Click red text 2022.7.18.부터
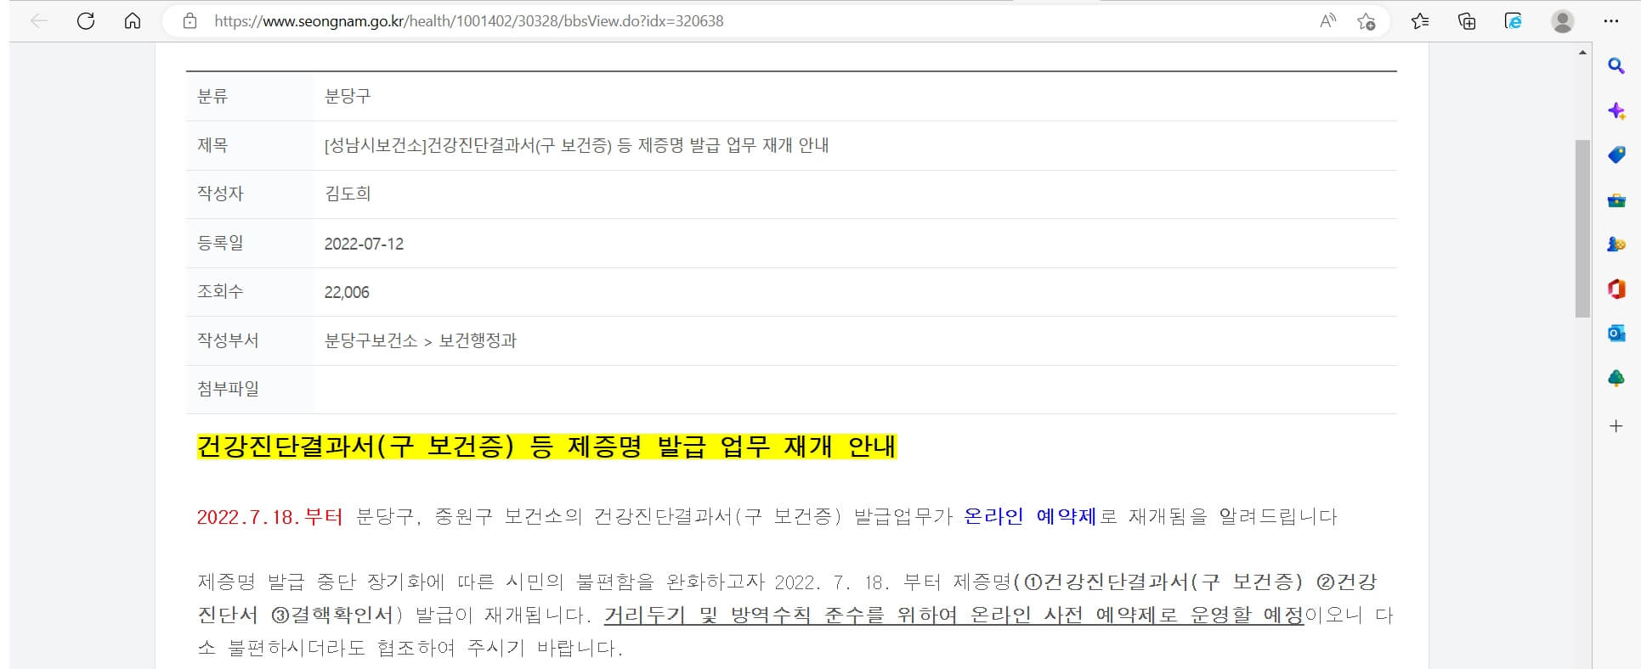 tap(269, 516)
